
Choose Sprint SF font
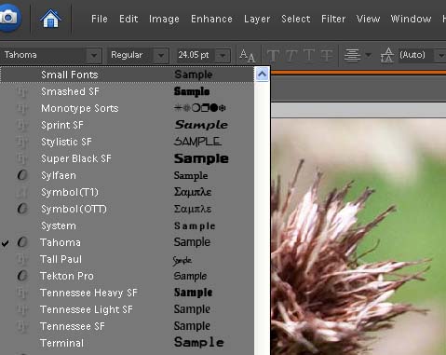127,125
